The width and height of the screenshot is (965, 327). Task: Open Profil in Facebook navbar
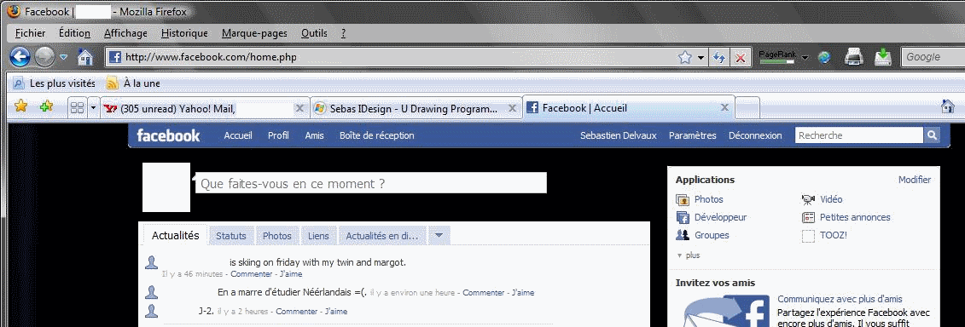click(x=278, y=135)
